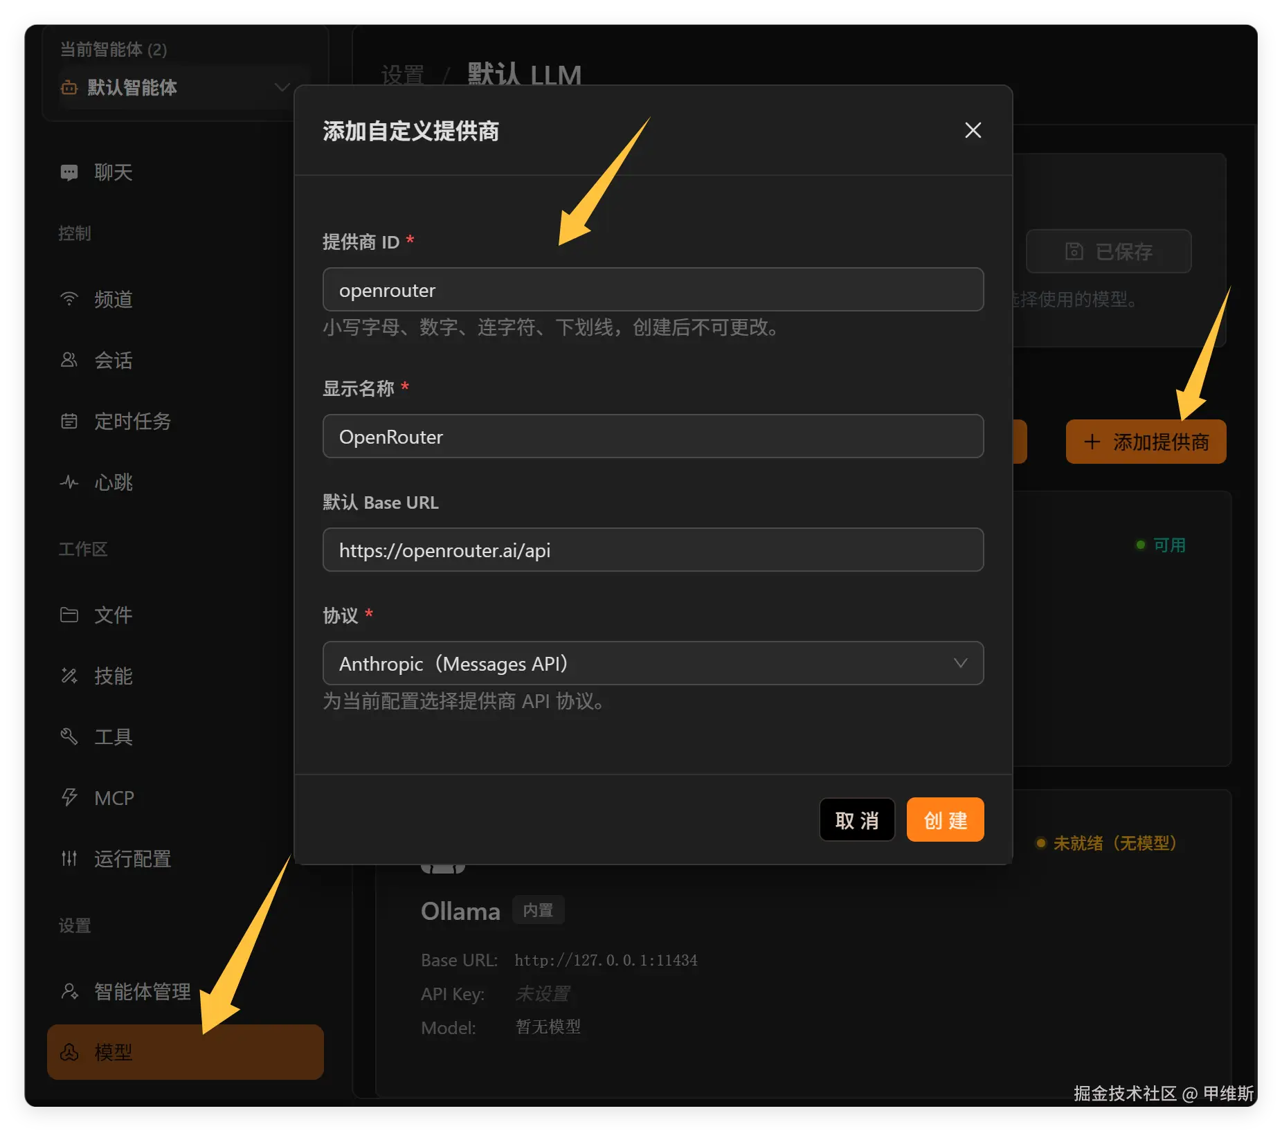The height and width of the screenshot is (1131, 1282).
Task: Click the people icon beside 会话
Action: click(69, 360)
